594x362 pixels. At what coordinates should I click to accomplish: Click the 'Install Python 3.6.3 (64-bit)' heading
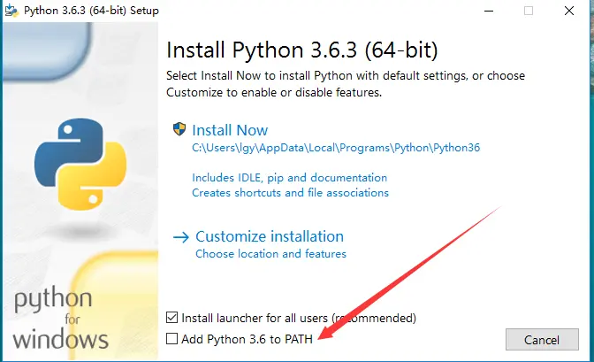pyautogui.click(x=302, y=50)
